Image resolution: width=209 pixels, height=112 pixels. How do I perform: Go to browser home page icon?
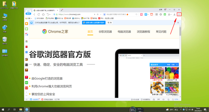(x=43, y=14)
